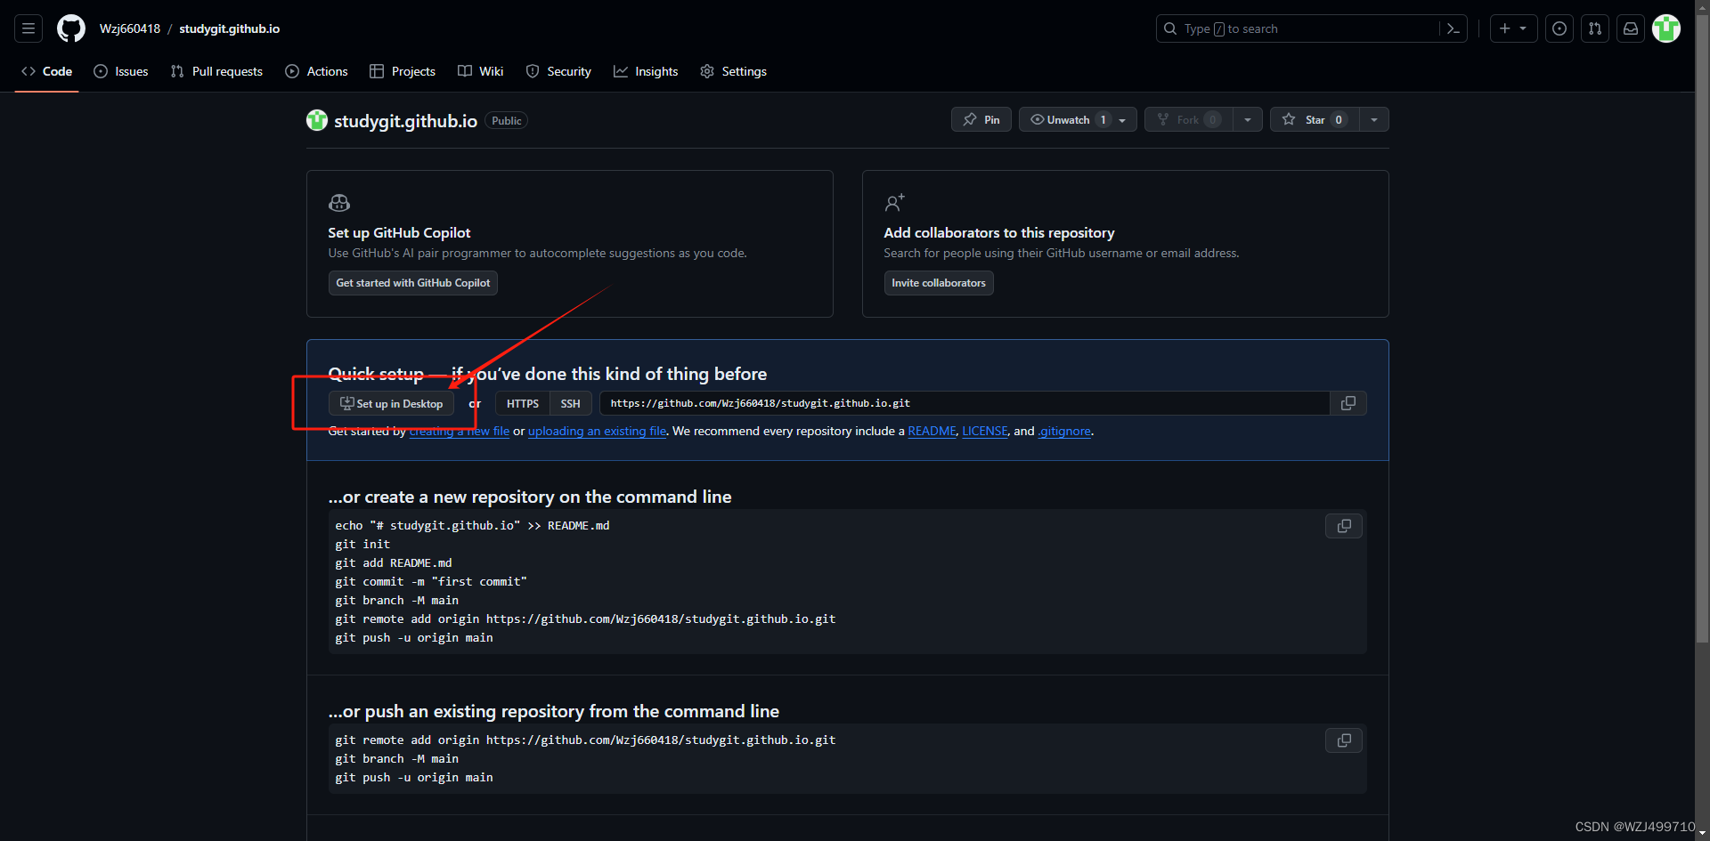Copy the create new repository commands

tap(1344, 526)
